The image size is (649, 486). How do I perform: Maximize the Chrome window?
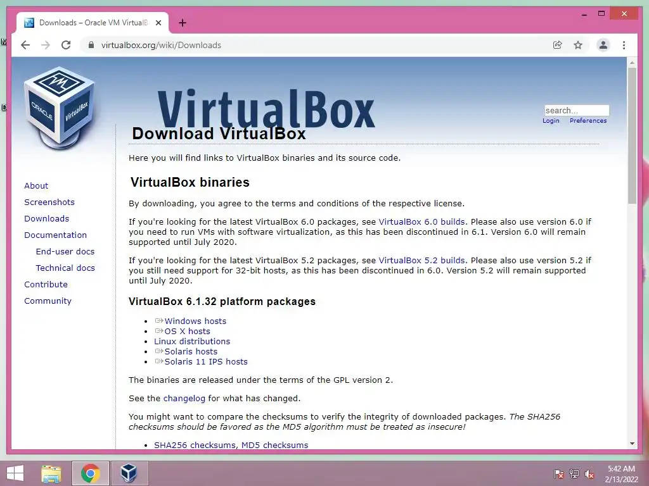point(601,14)
